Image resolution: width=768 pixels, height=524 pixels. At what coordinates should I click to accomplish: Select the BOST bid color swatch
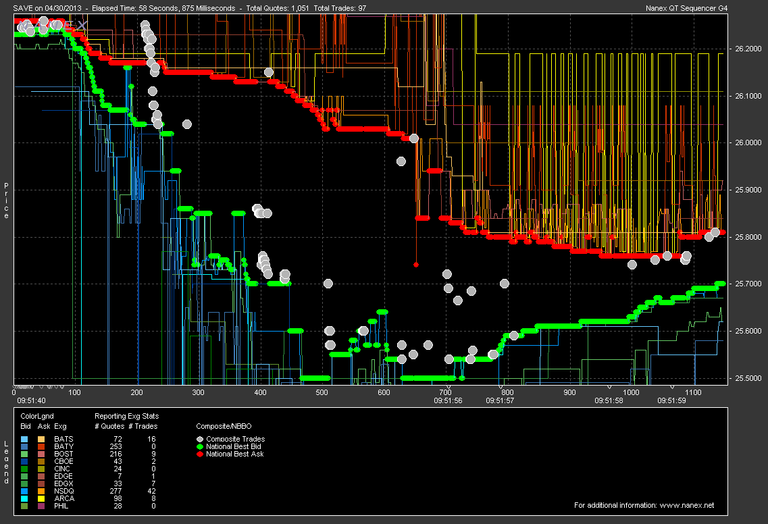click(x=25, y=454)
